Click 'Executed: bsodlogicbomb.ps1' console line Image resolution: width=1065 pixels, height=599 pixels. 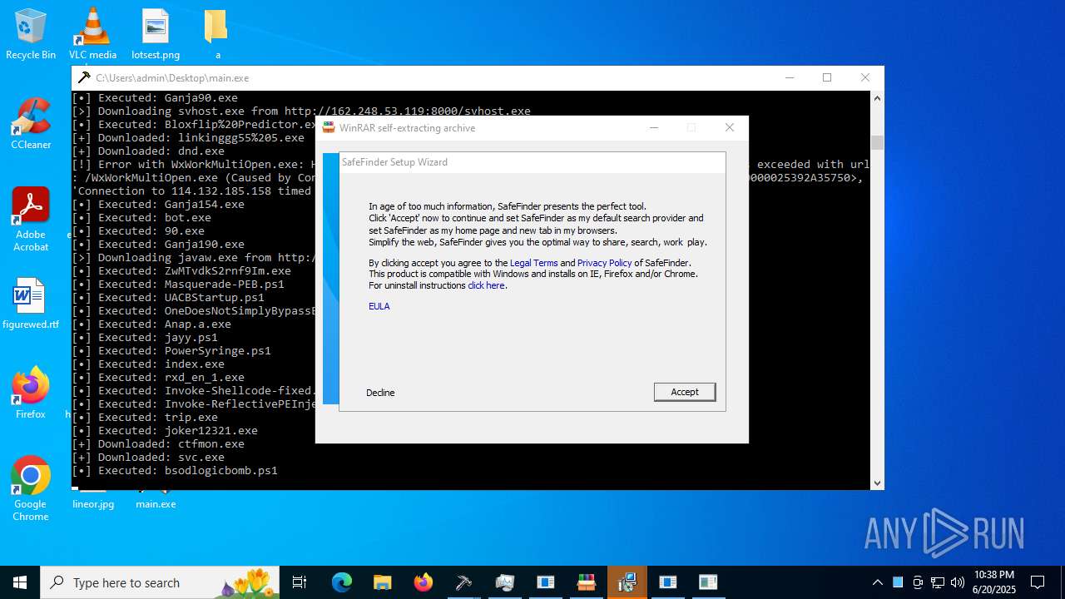point(175,471)
